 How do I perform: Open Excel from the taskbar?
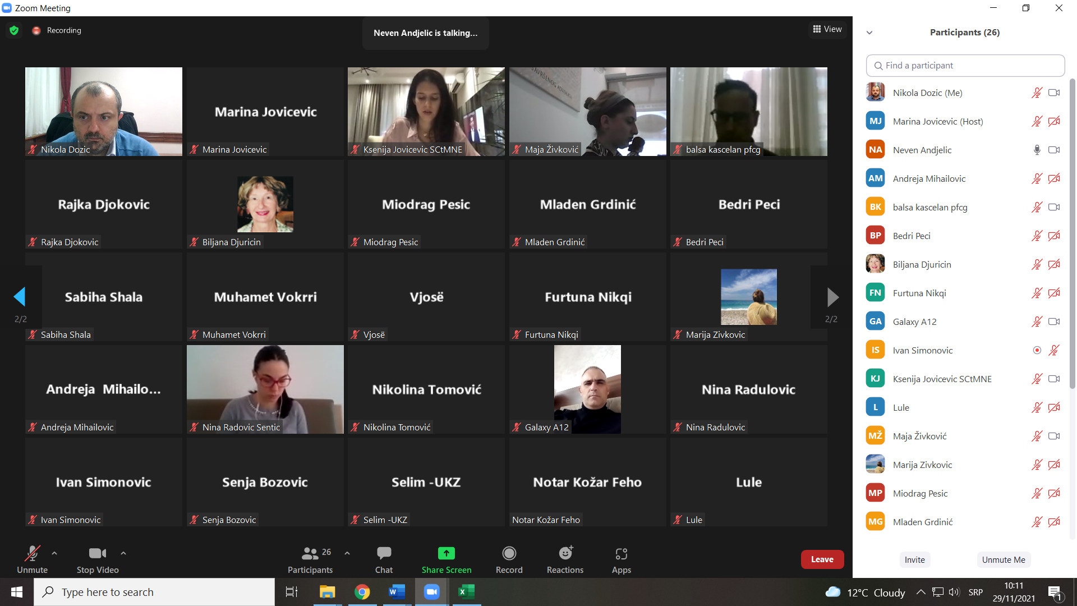466,592
